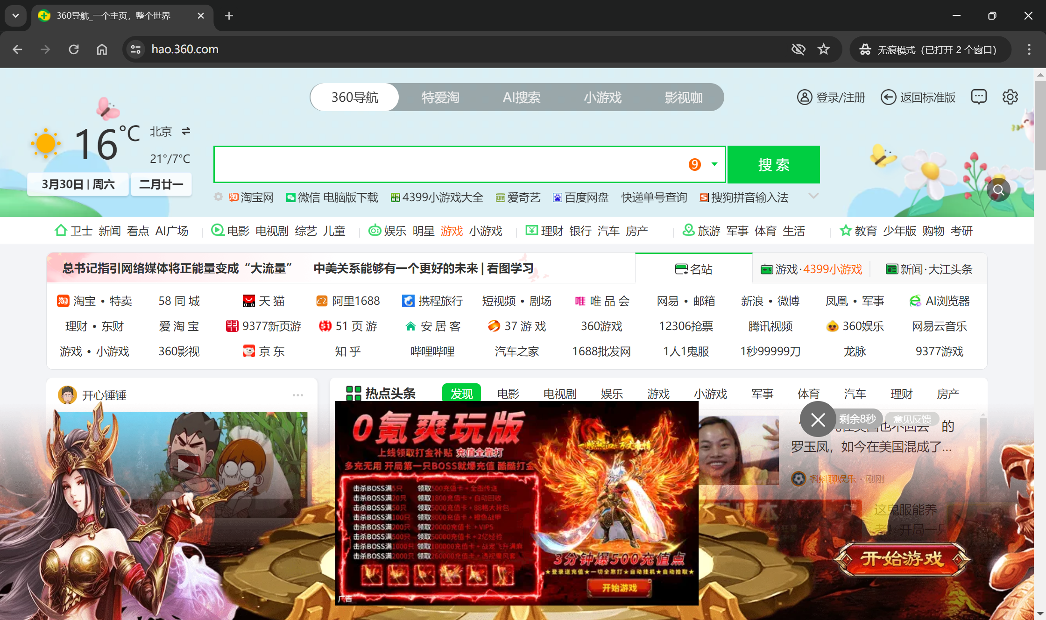Select the 军事 news tab
The height and width of the screenshot is (620, 1046).
[762, 394]
